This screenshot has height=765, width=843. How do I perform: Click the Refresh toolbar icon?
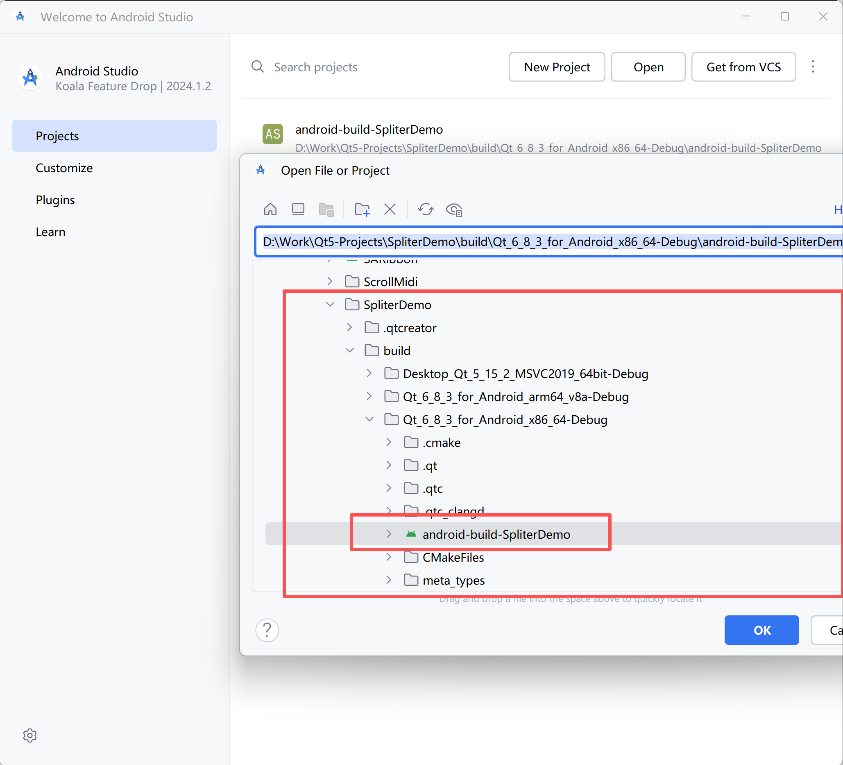click(426, 209)
